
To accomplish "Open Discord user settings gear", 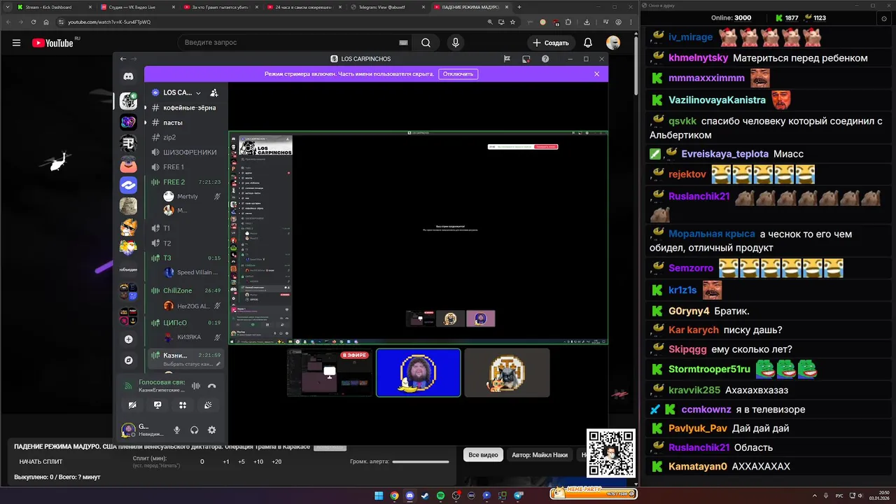I will pyautogui.click(x=212, y=430).
